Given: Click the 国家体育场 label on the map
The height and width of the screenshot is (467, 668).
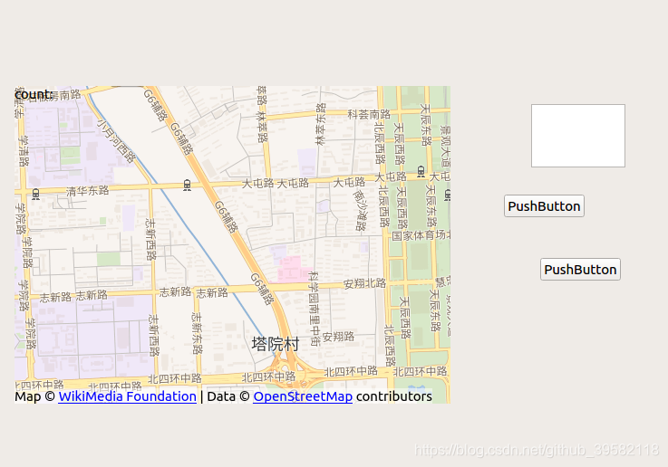Looking at the screenshot, I should pos(419,235).
